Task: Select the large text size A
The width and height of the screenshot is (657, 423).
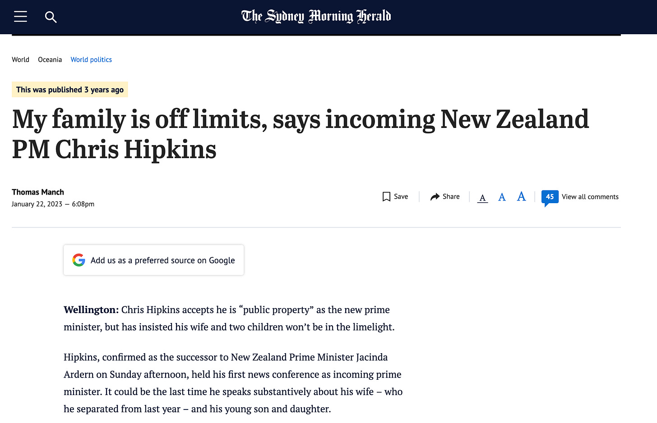Action: point(521,196)
